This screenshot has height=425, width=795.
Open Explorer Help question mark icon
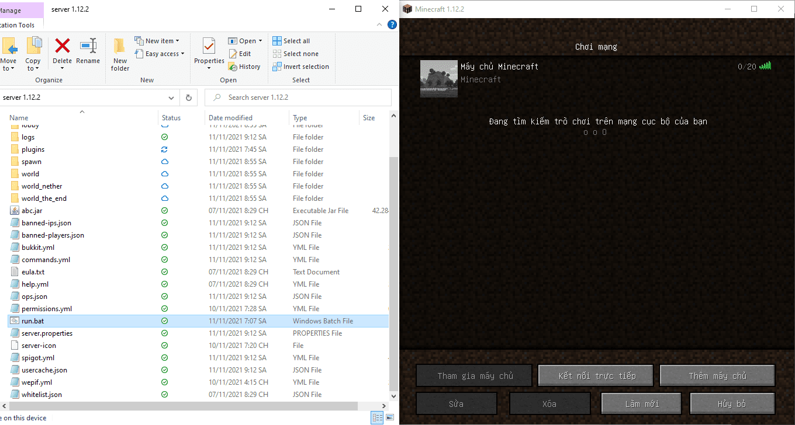pyautogui.click(x=392, y=25)
